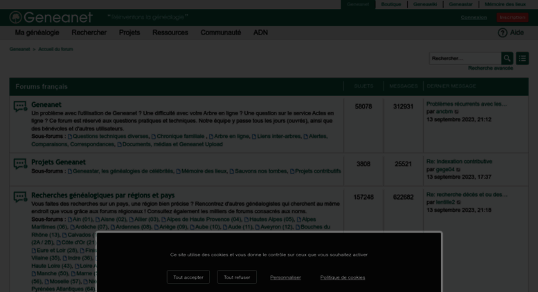Open Rechercher menu
The width and height of the screenshot is (538, 292).
pyautogui.click(x=89, y=32)
